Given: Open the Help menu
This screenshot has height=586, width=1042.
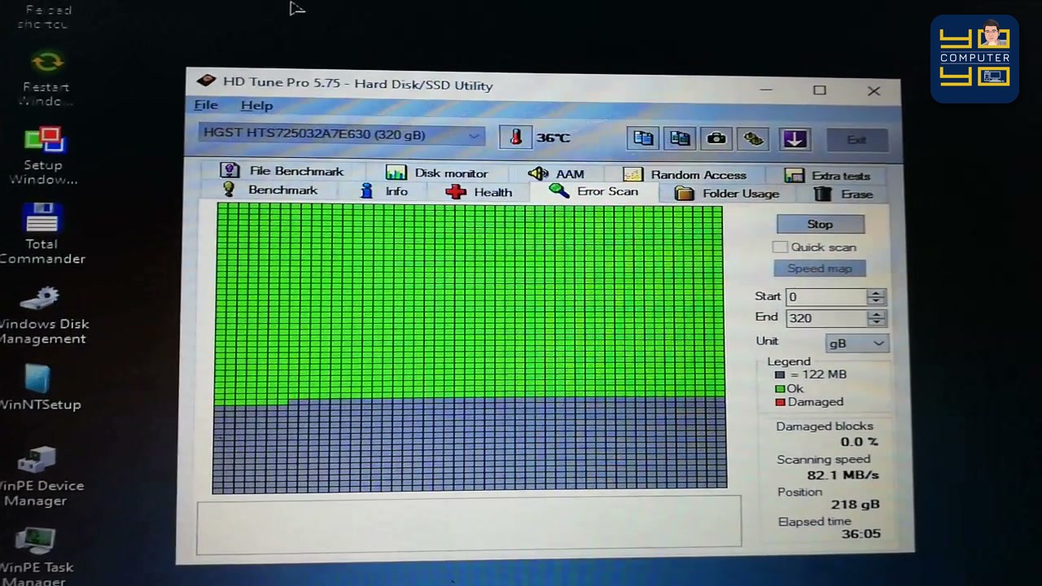Looking at the screenshot, I should (x=256, y=106).
